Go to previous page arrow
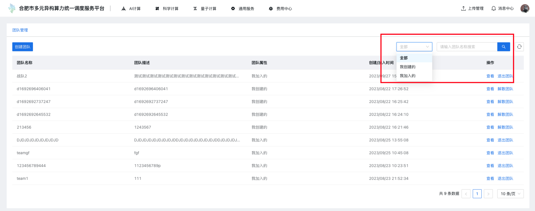 [466, 194]
